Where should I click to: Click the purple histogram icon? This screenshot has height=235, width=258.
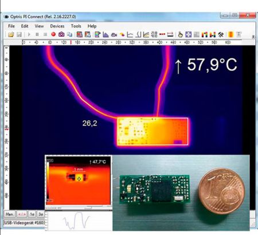click(105, 34)
